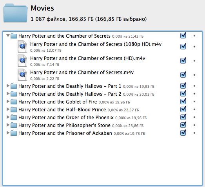Select the Chamber of Secrets (HD).m4v file icon

click(22, 61)
